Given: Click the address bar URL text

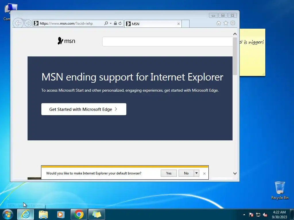Looking at the screenshot, I should pyautogui.click(x=66, y=23).
